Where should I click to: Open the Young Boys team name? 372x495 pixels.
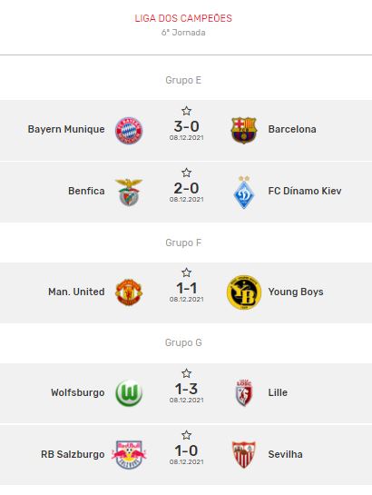[x=296, y=292]
